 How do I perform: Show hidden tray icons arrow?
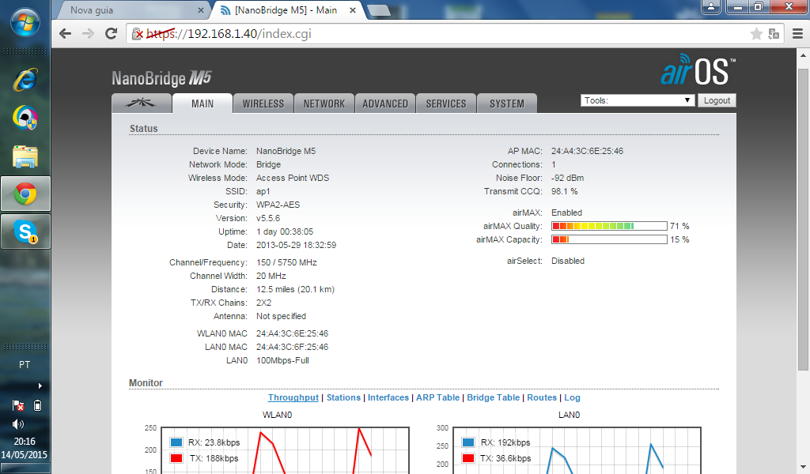(40, 386)
